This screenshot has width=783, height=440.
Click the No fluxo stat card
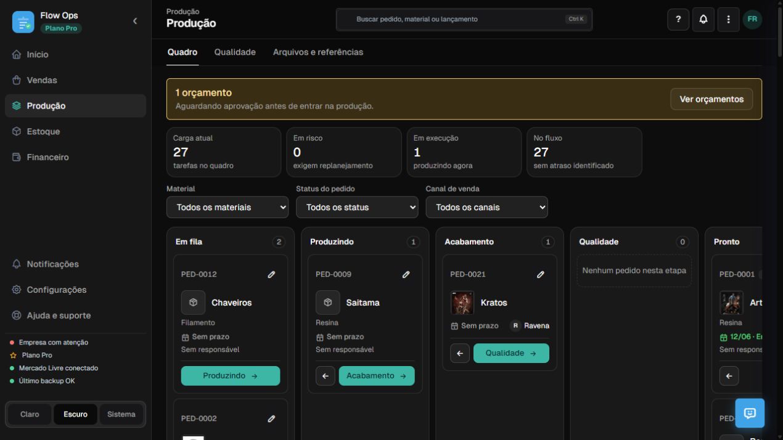584,152
